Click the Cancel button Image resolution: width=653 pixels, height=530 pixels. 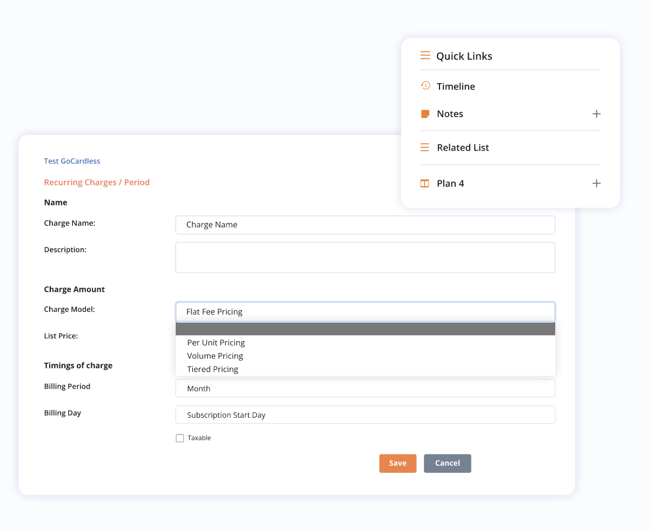[447, 463]
